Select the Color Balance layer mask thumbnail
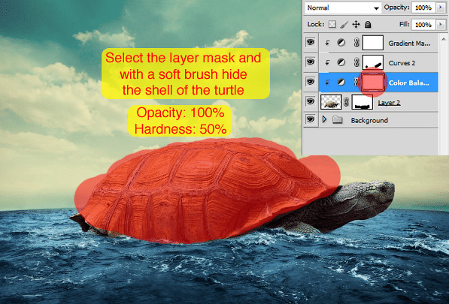The width and height of the screenshot is (449, 304). (x=373, y=83)
